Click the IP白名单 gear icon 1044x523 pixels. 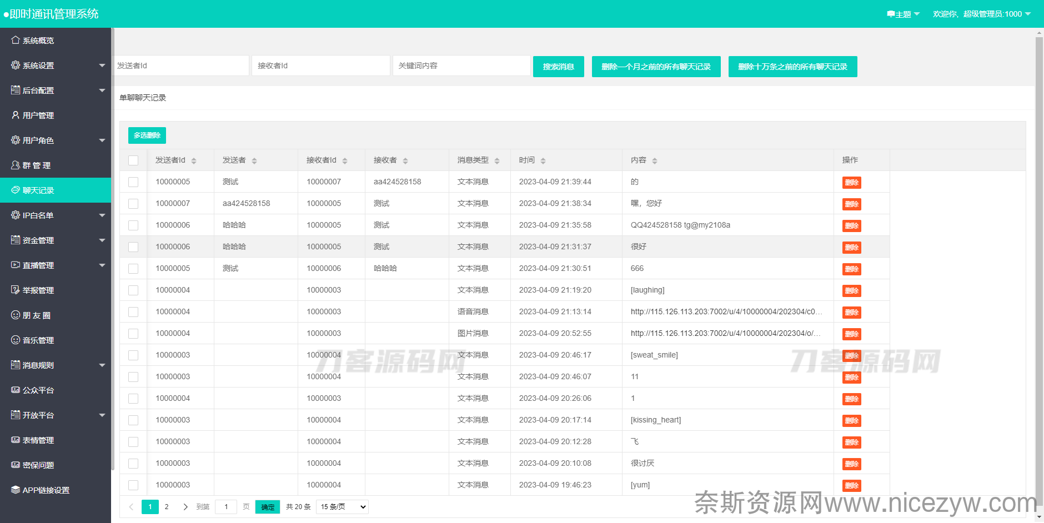pos(16,215)
